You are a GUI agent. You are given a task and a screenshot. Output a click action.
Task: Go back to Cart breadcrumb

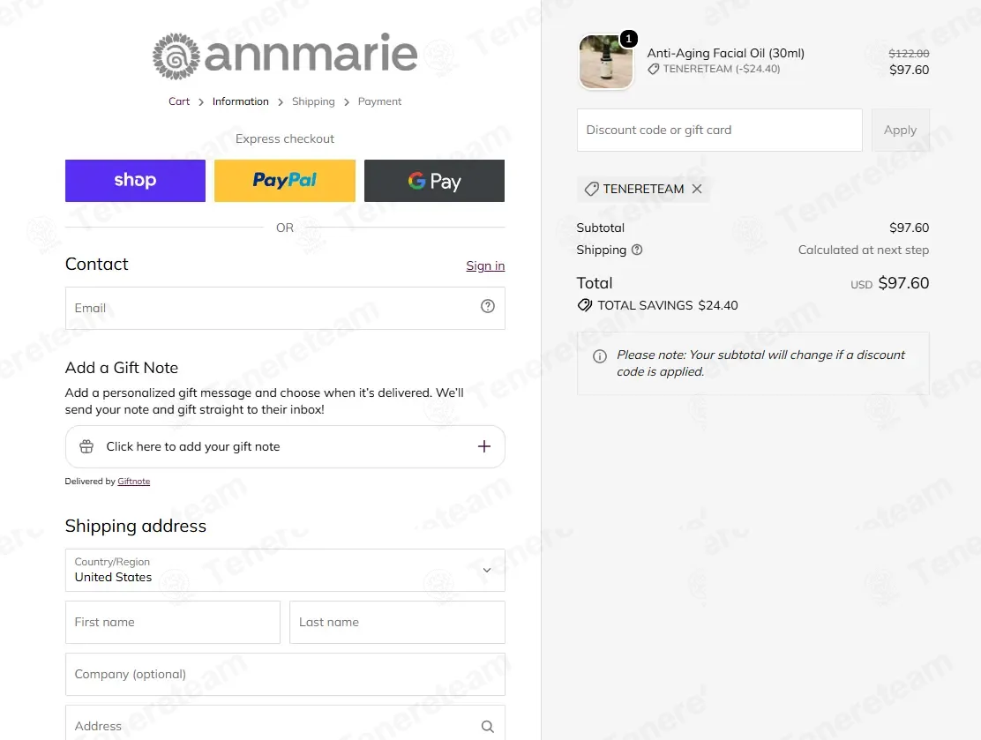179,101
